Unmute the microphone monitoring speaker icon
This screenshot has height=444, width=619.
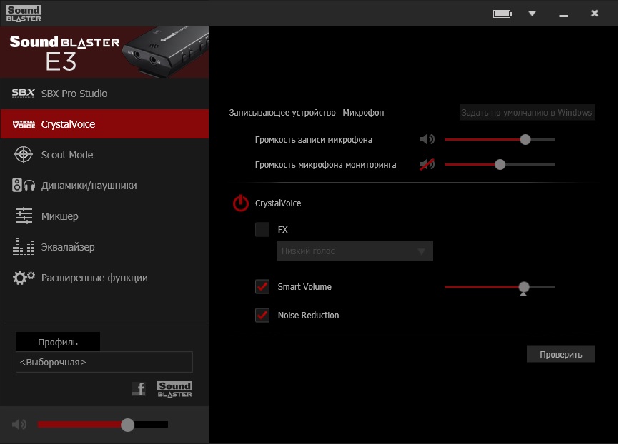427,164
